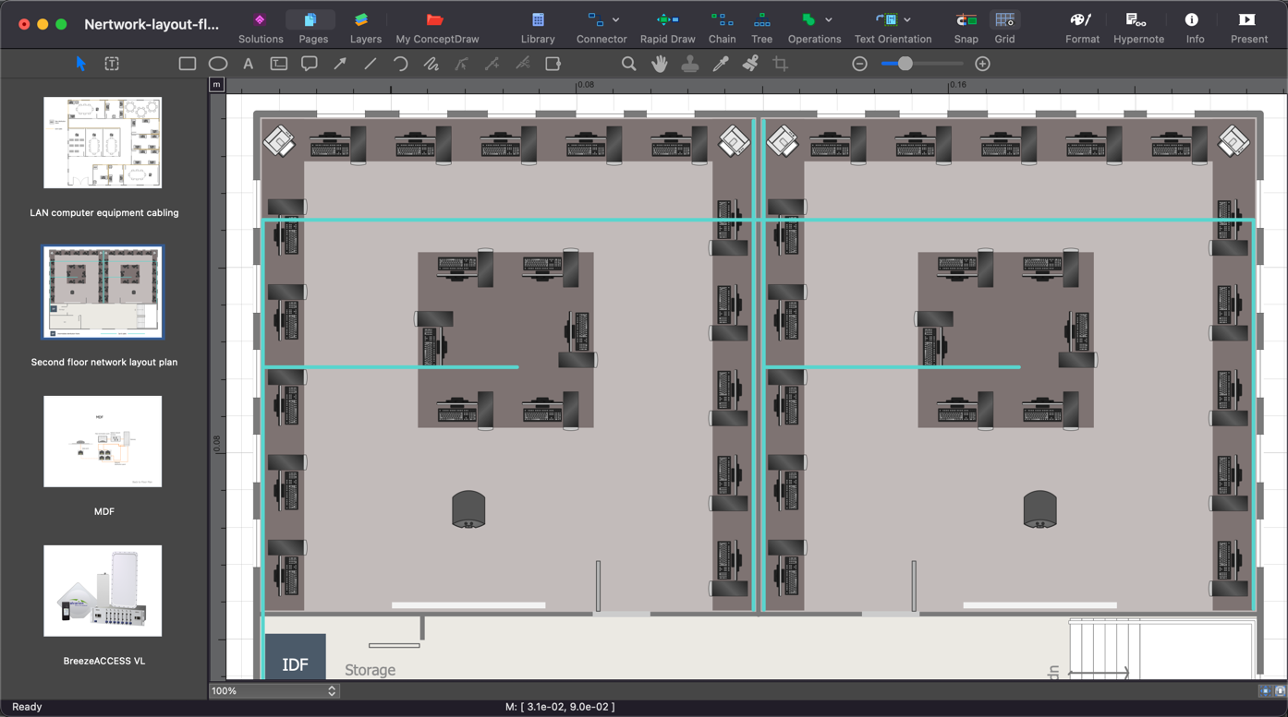Select the Ellipse shape tool
The height and width of the screenshot is (717, 1288).
coord(218,64)
